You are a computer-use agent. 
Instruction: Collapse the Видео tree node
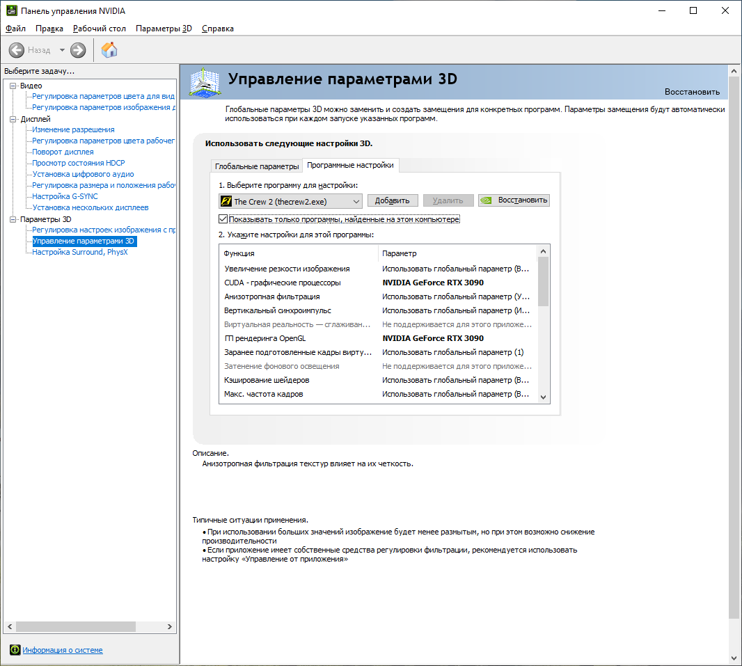pos(13,86)
